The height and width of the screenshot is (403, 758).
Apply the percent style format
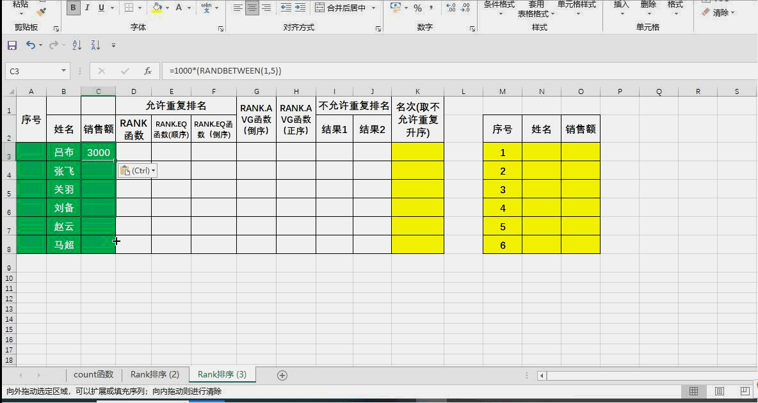click(417, 8)
